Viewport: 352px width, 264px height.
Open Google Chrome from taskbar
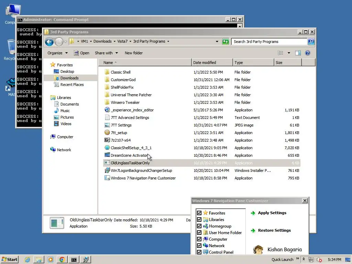[x=62, y=260]
